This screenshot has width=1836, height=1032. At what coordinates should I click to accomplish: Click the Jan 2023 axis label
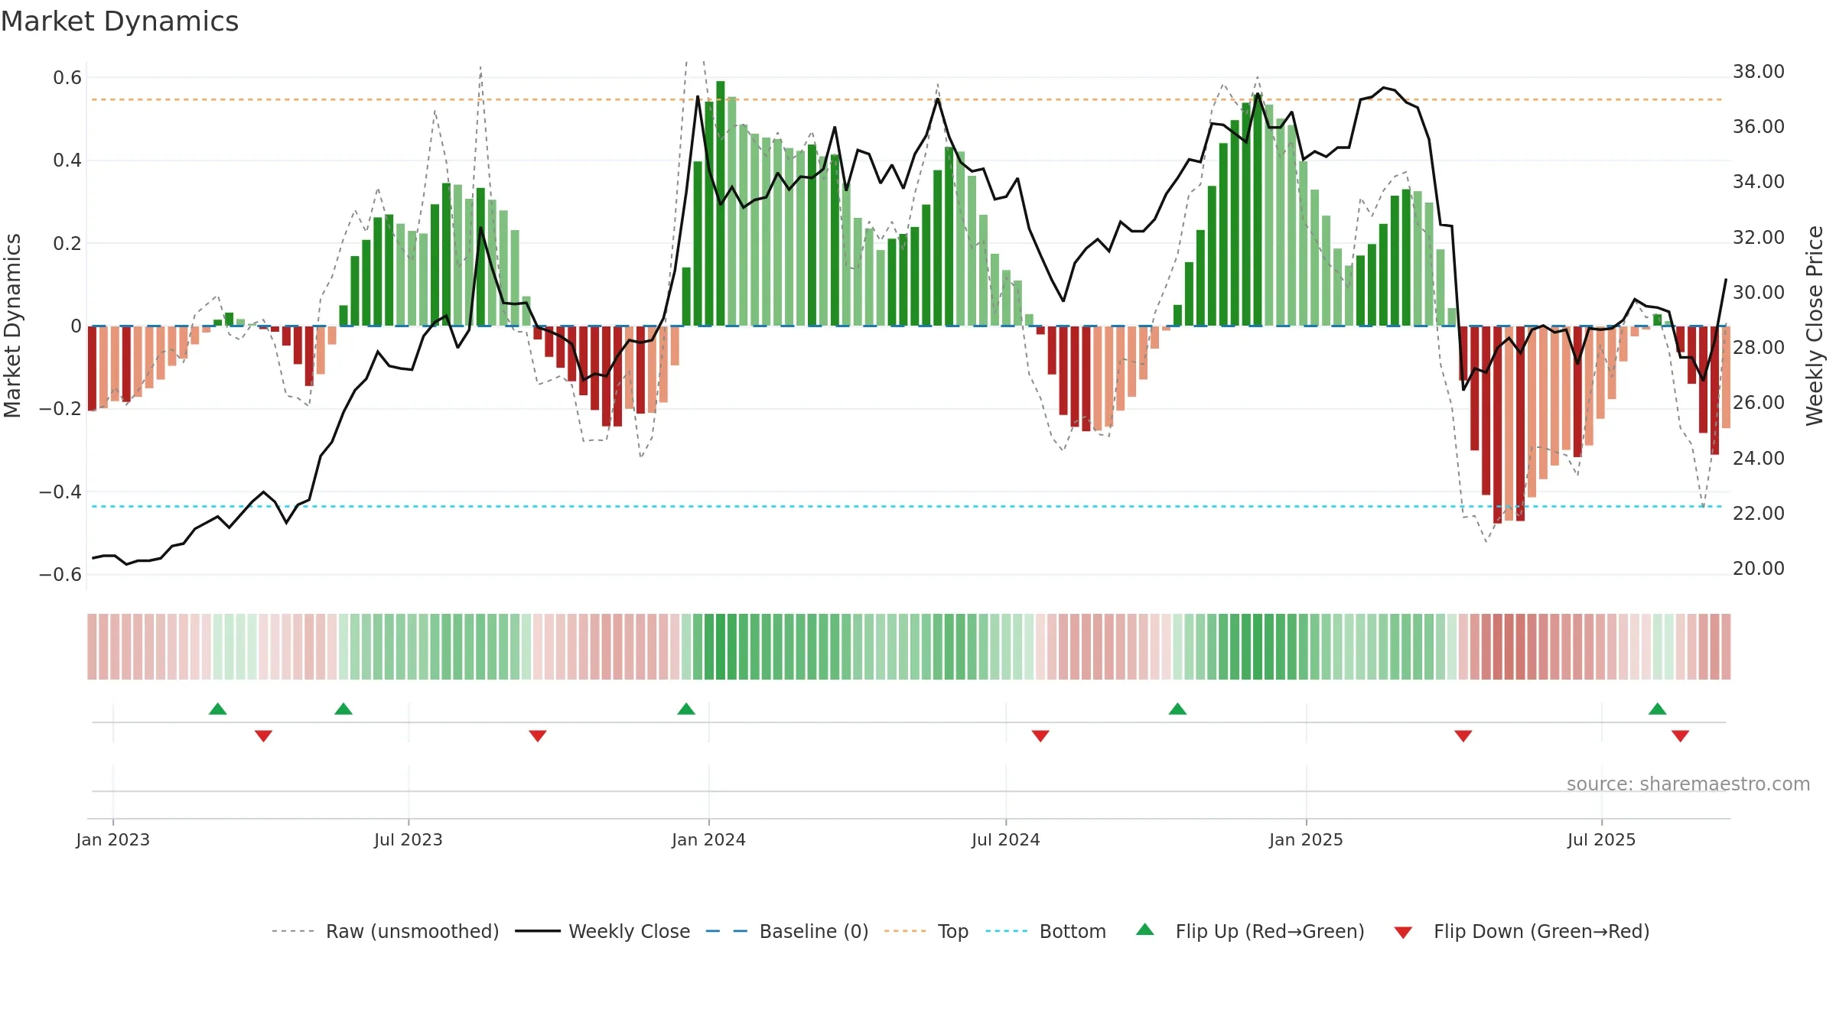(x=113, y=839)
